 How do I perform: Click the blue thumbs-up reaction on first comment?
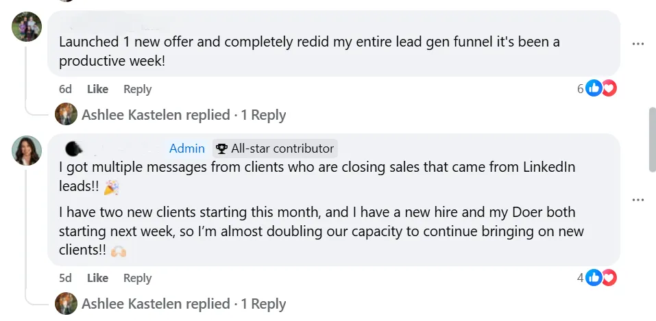tap(593, 88)
